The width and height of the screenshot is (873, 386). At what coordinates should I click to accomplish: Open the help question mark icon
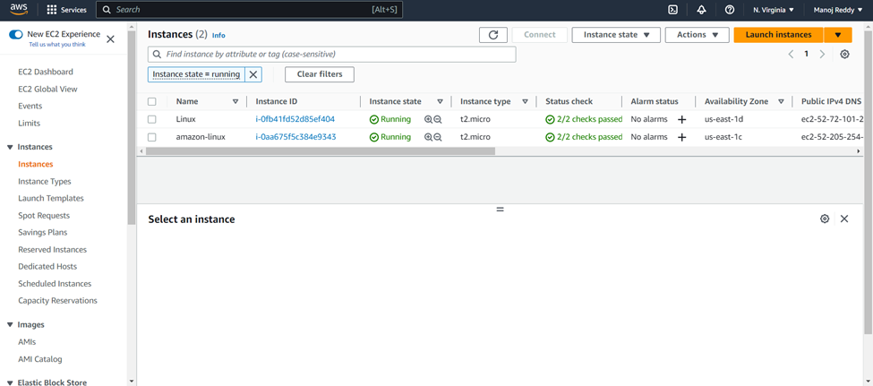point(730,10)
